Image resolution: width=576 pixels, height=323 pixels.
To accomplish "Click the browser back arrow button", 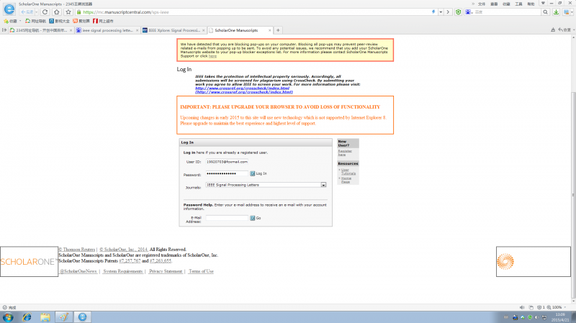I will pyautogui.click(x=27, y=12).
